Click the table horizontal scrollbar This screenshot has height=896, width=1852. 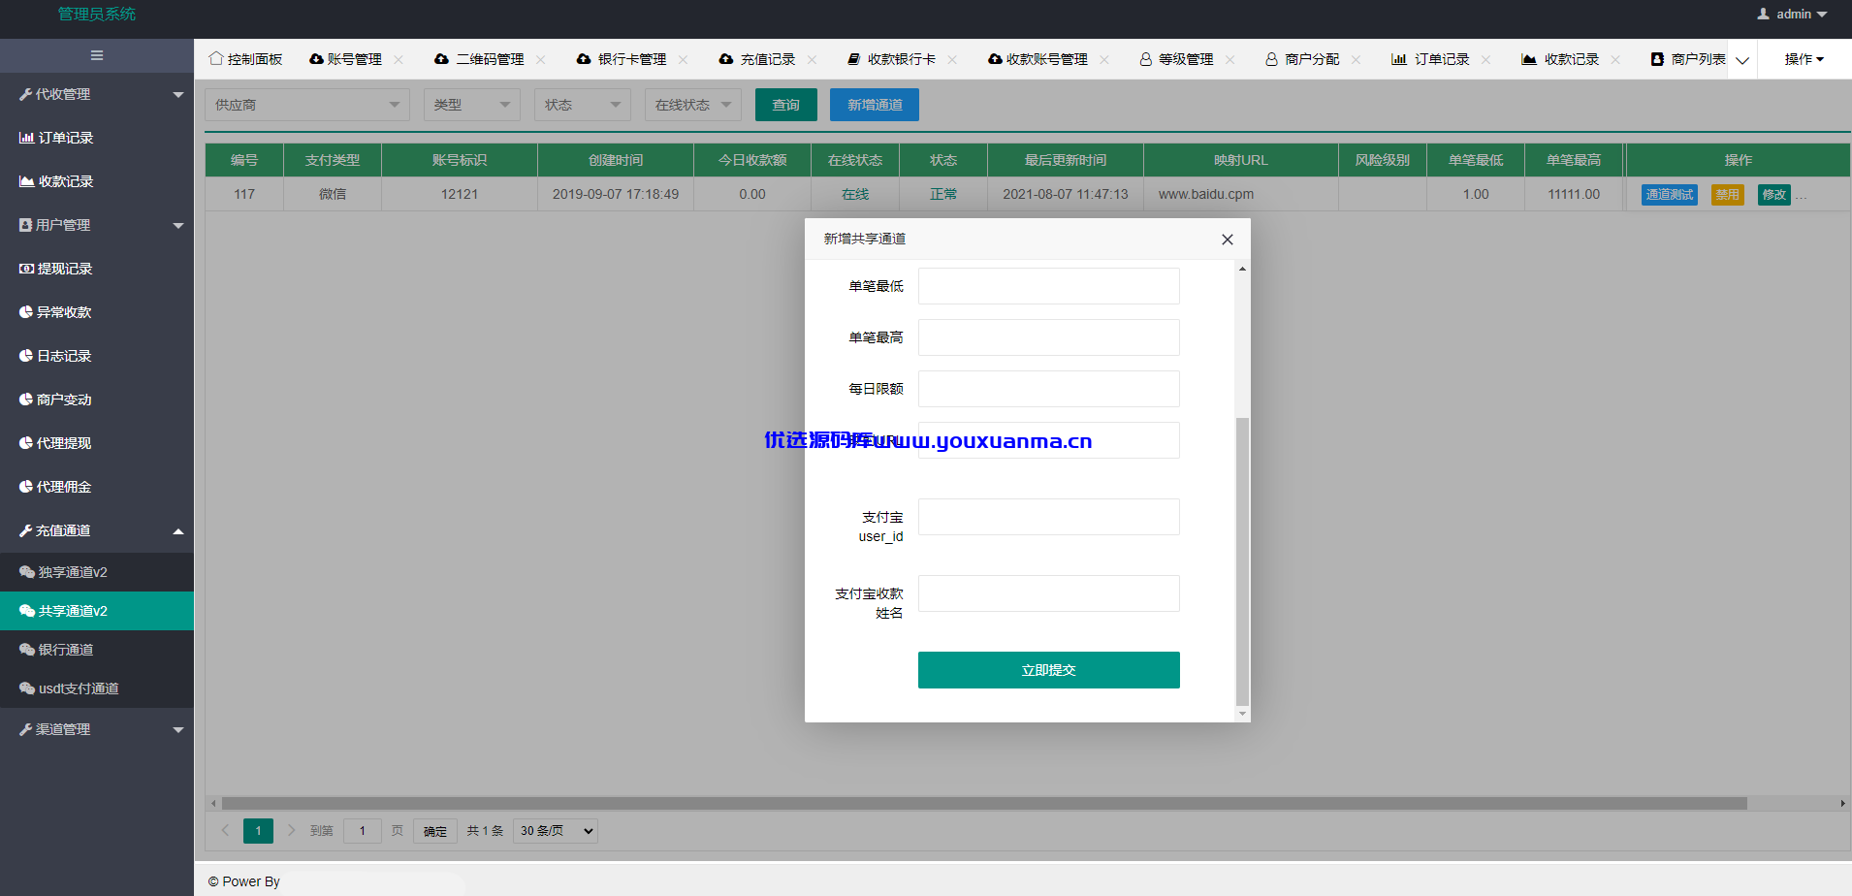click(984, 804)
